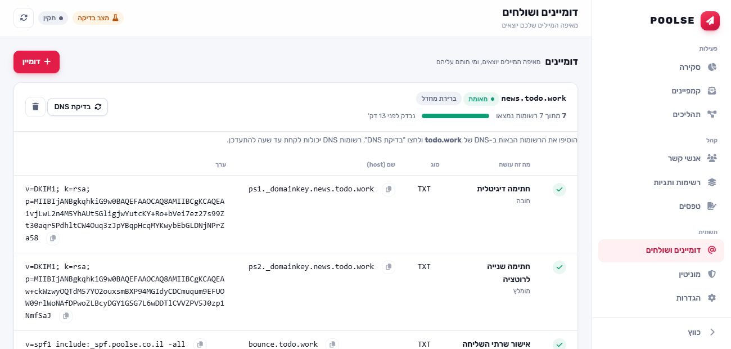Click the ערך column header

pyautogui.click(x=220, y=165)
